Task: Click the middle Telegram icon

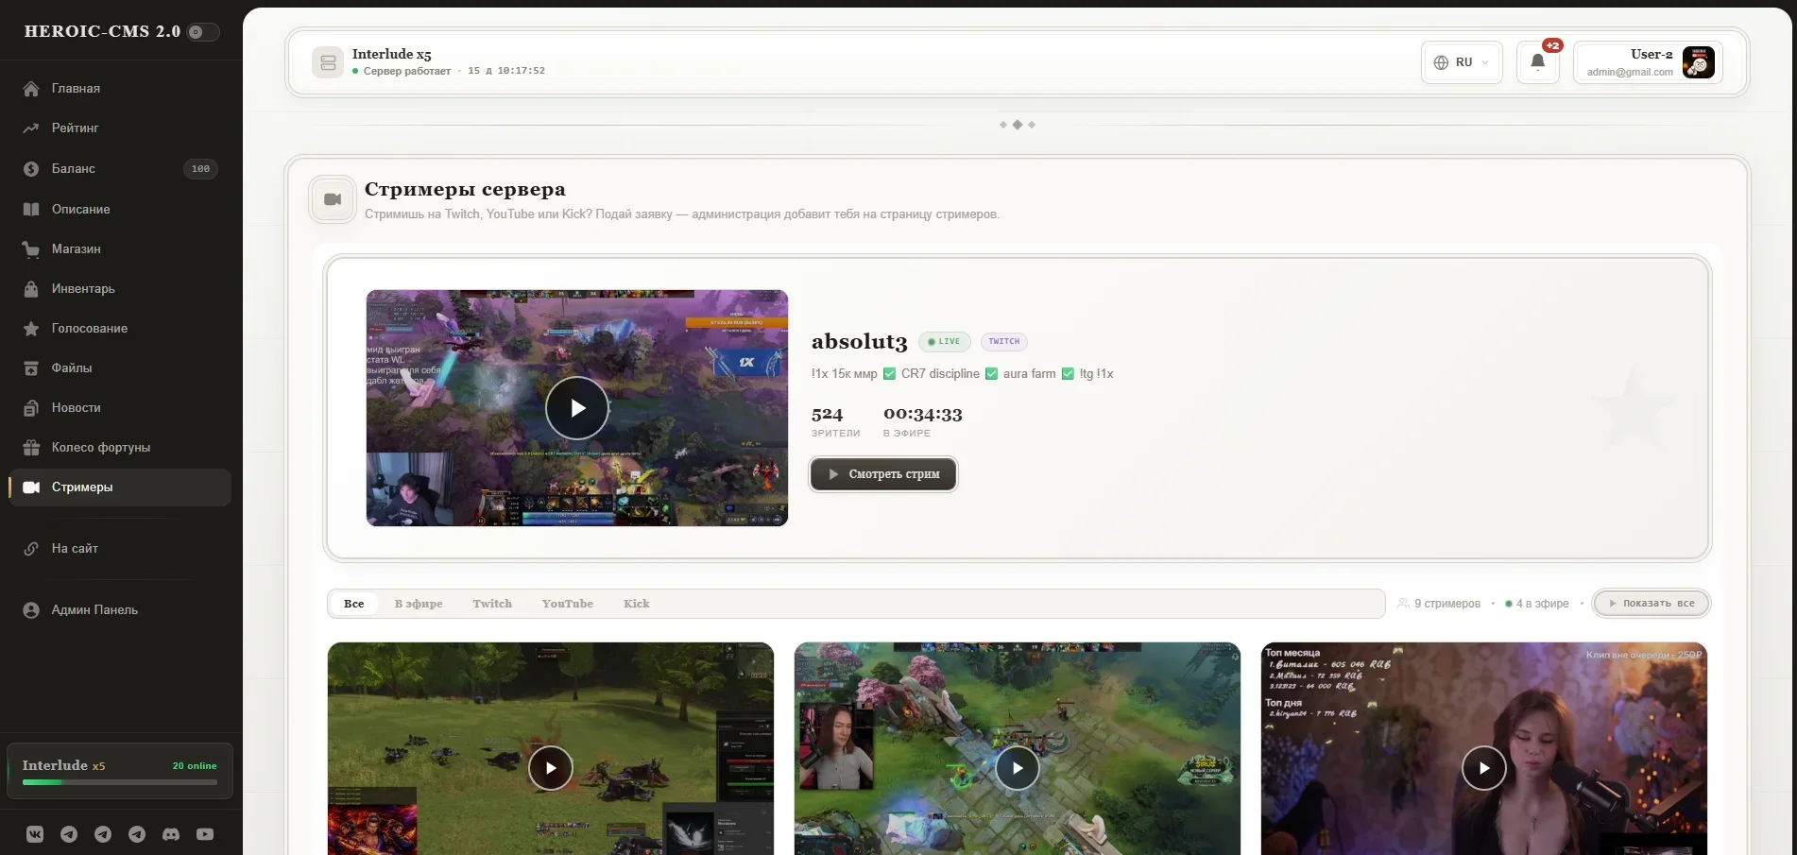Action: (103, 834)
